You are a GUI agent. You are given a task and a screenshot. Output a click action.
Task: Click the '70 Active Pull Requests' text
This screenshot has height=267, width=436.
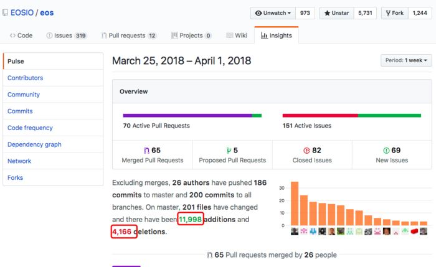[x=156, y=126]
